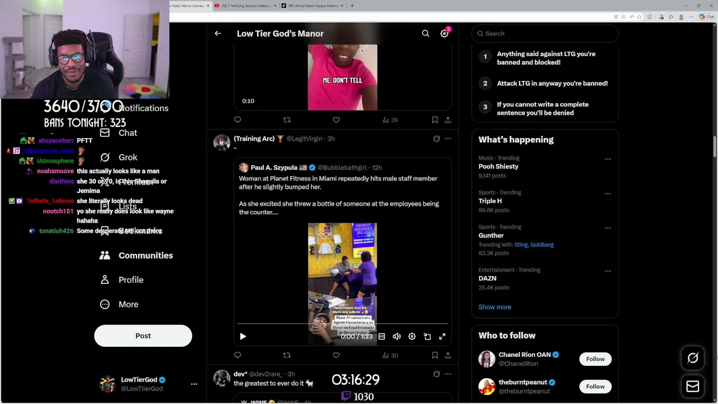Open Chanel Rion OAN's avatar
718x404 pixels.
pos(487,359)
